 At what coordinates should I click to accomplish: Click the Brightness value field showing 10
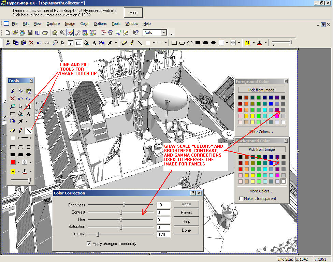[x=163, y=205]
